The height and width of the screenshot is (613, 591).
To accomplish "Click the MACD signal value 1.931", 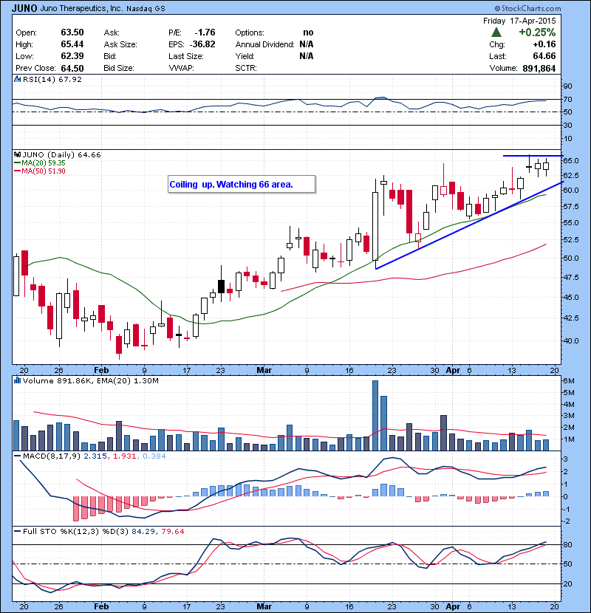I will 124,456.
